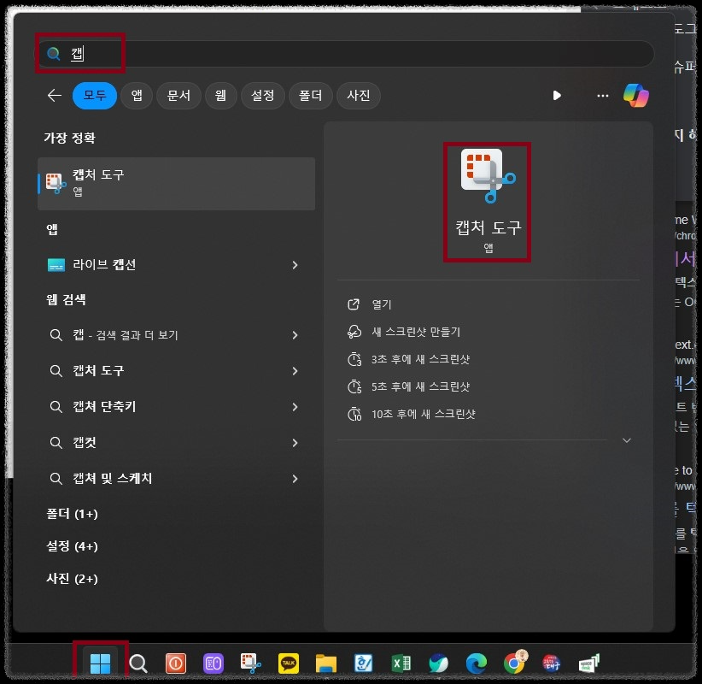Image resolution: width=702 pixels, height=684 pixels.
Task: Open Microsoft Edge from the taskbar
Action: point(477,663)
